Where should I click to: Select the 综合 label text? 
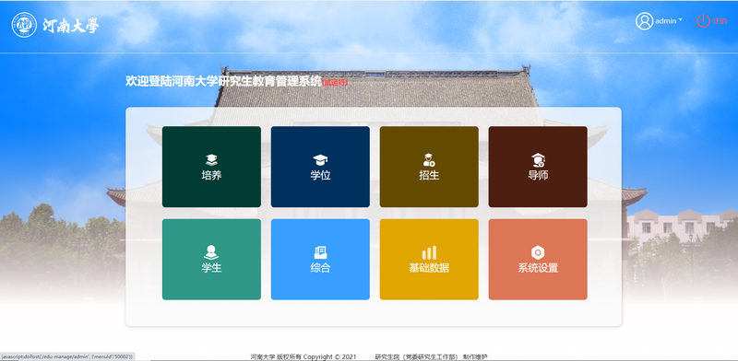pyautogui.click(x=320, y=268)
